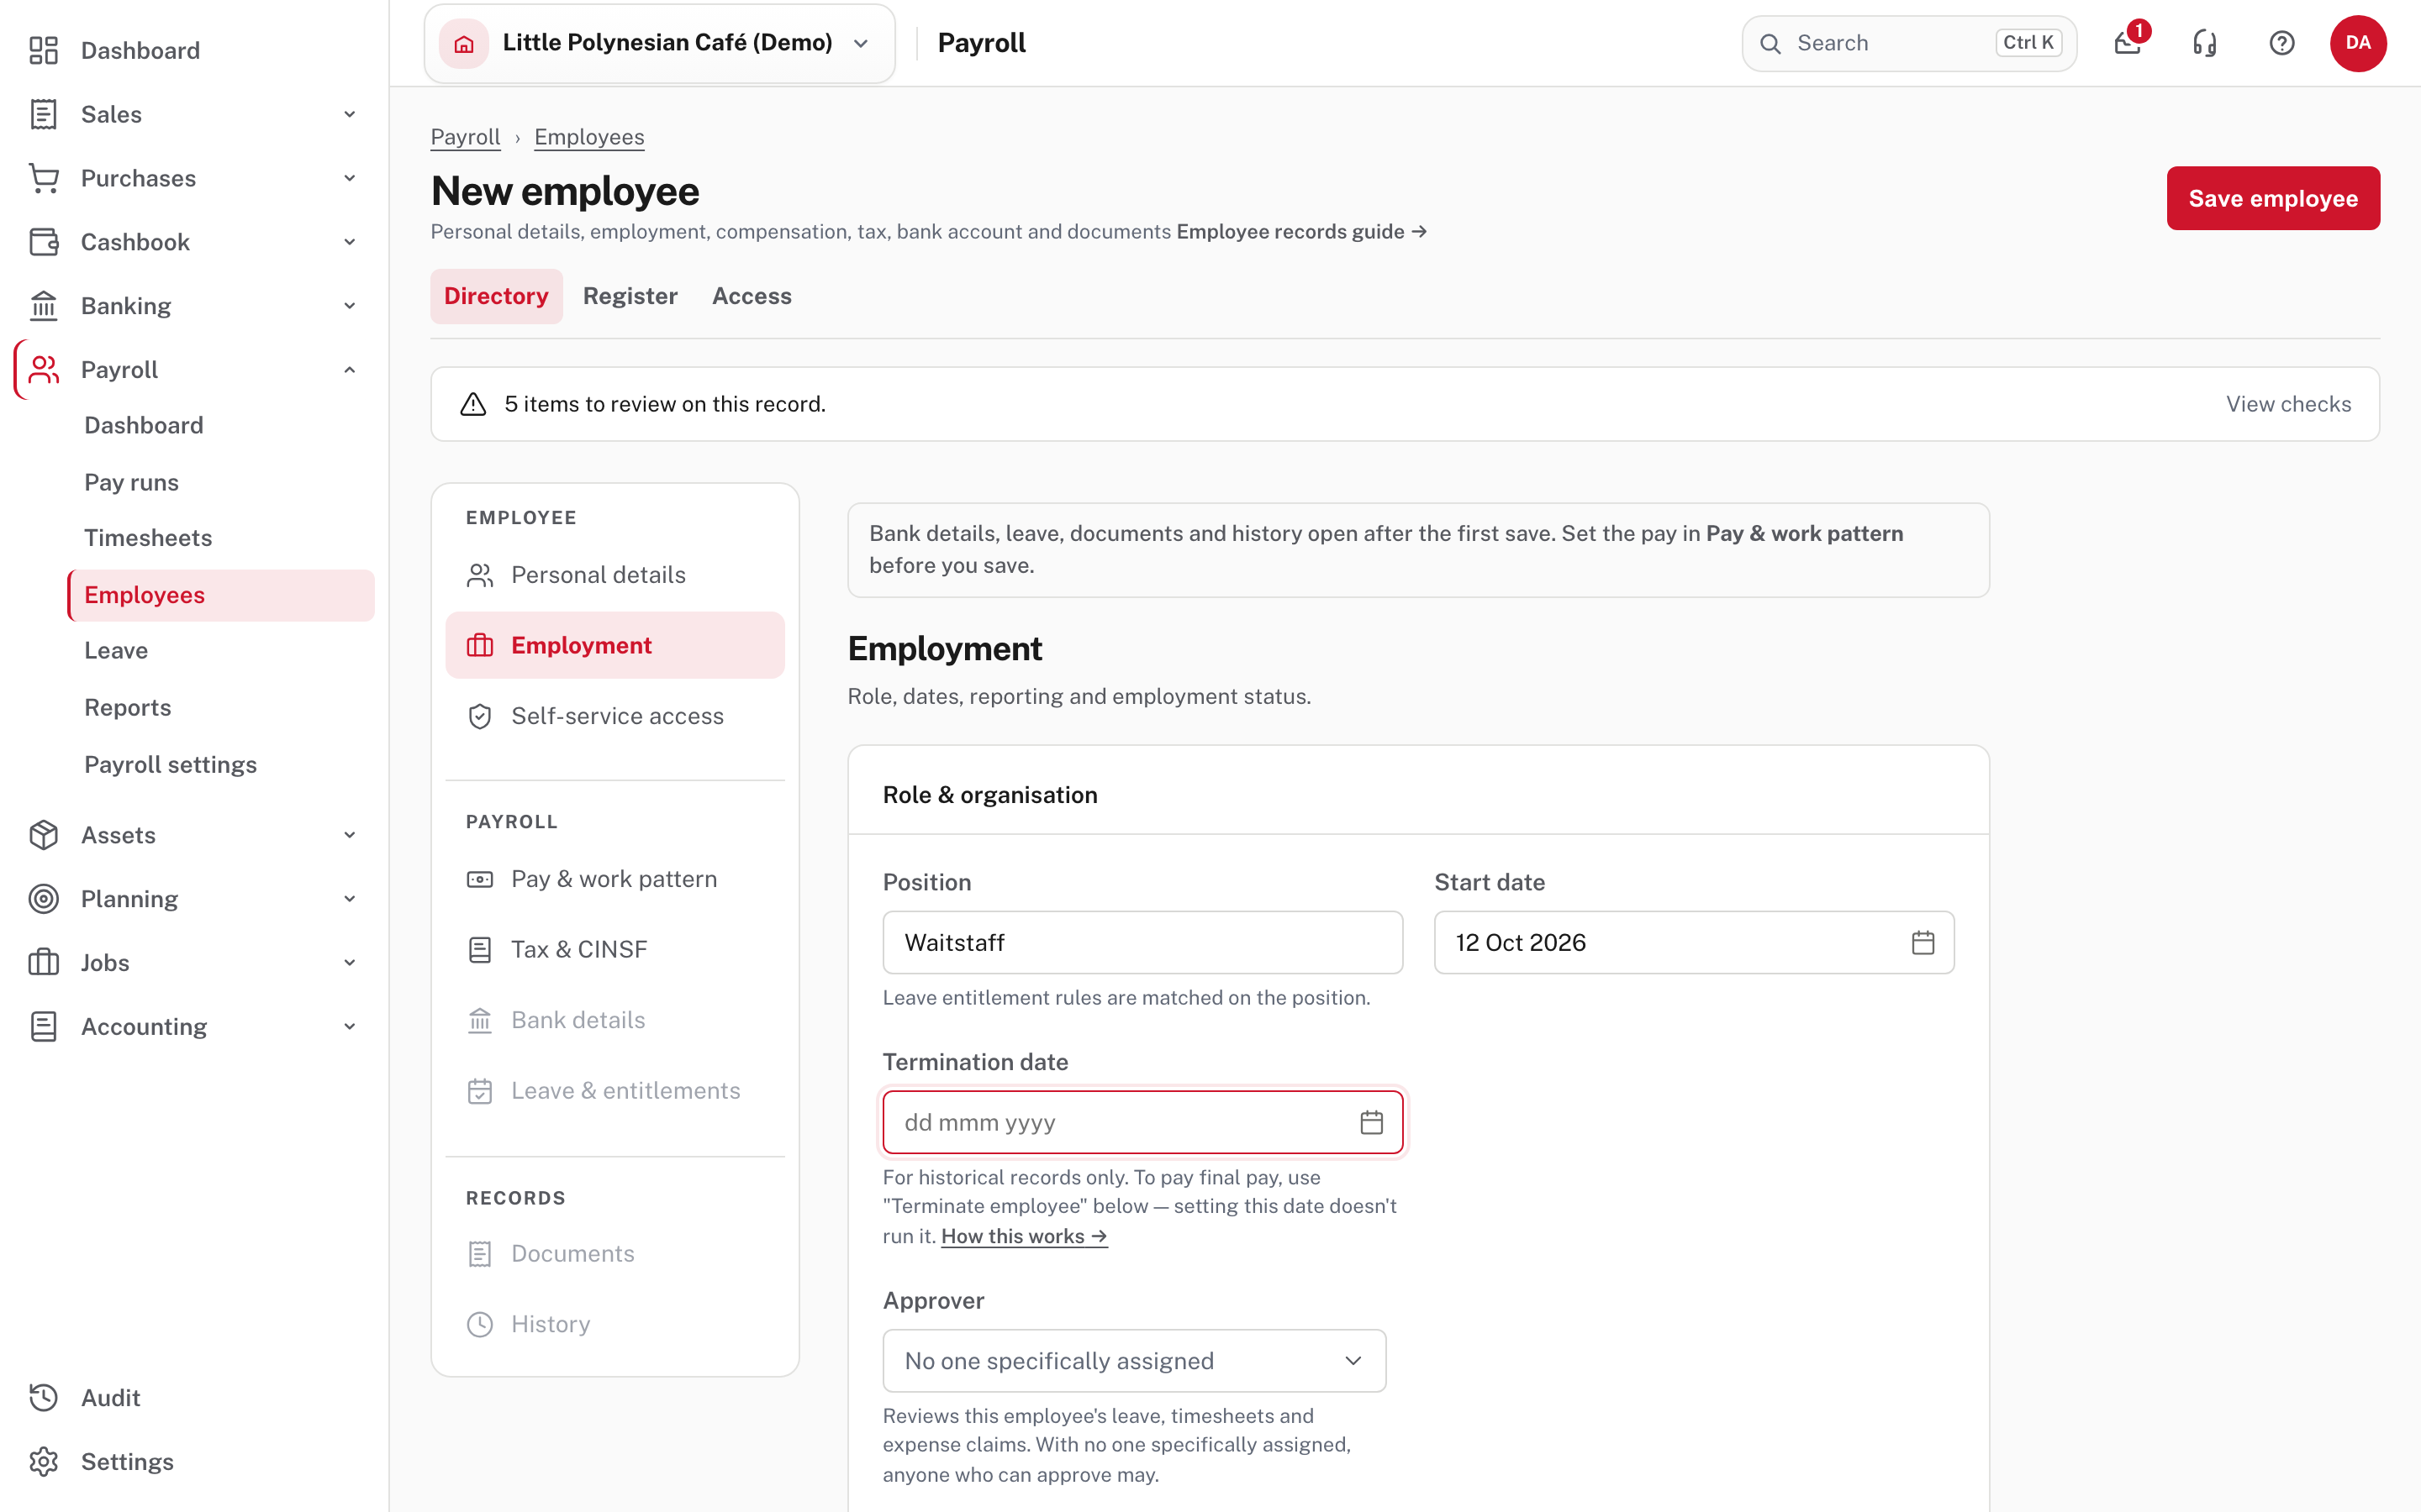2421x1512 pixels.
Task: Open the company switcher dropdown
Action: 659,43
